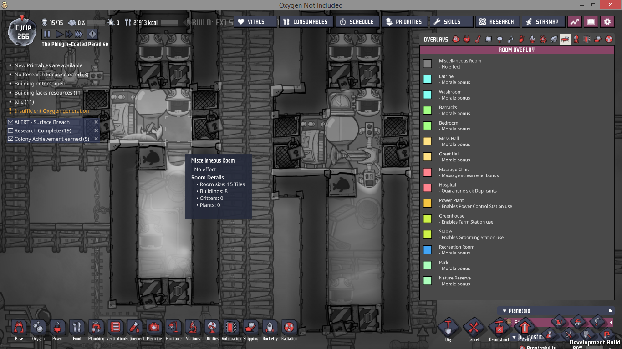This screenshot has width=622, height=349.
Task: Open the Vitals panel
Action: 255,22
